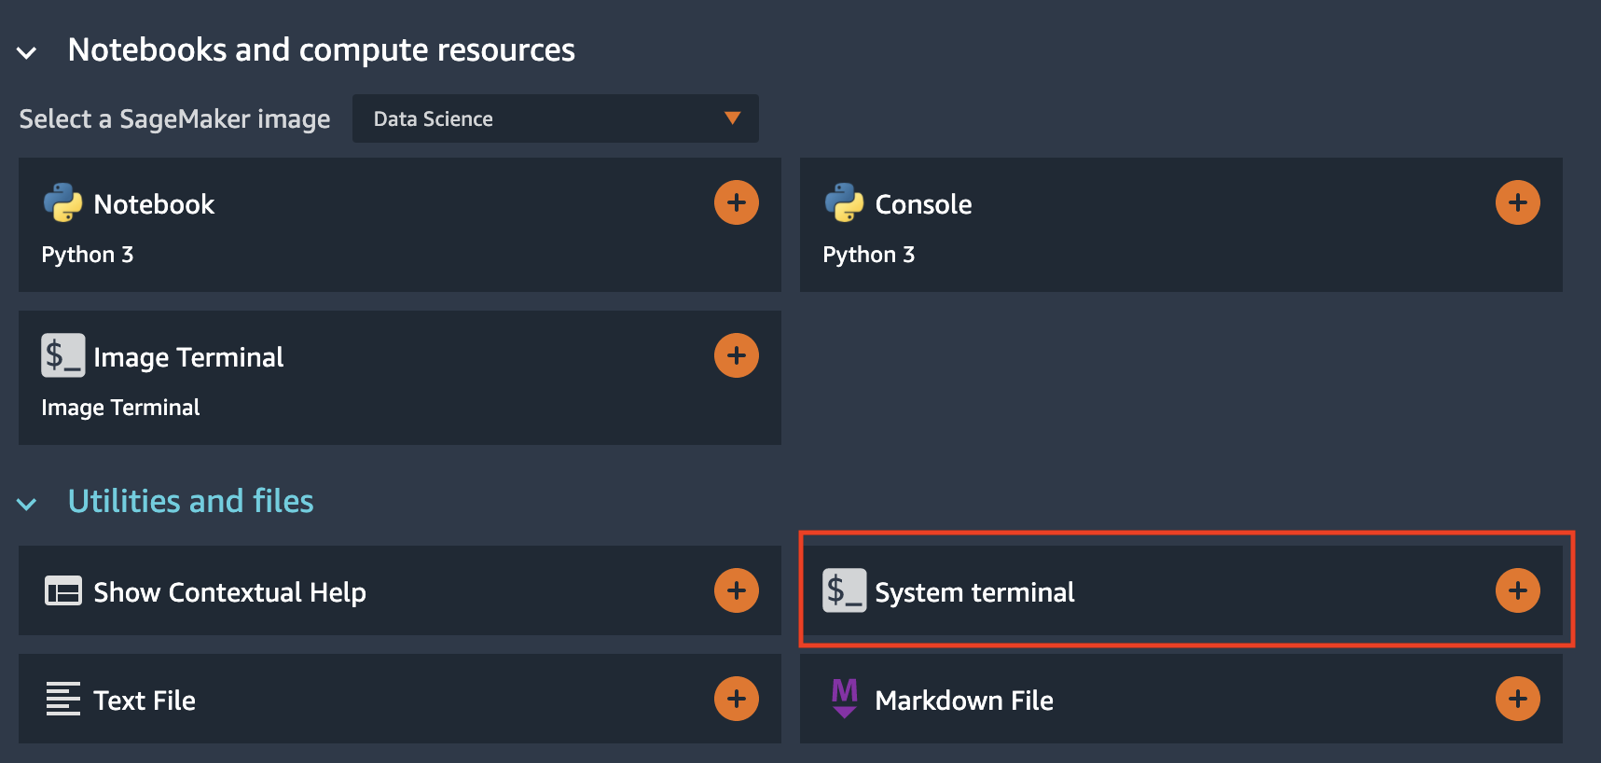Open the SageMaker image dropdown
1601x763 pixels.
[556, 118]
